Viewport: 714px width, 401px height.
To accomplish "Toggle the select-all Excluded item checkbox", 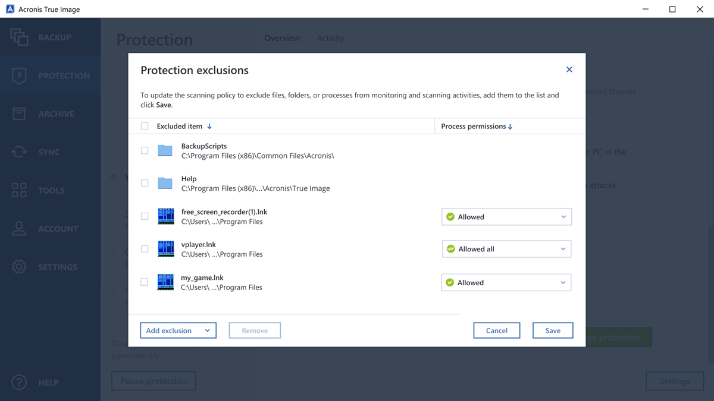I will coord(145,126).
